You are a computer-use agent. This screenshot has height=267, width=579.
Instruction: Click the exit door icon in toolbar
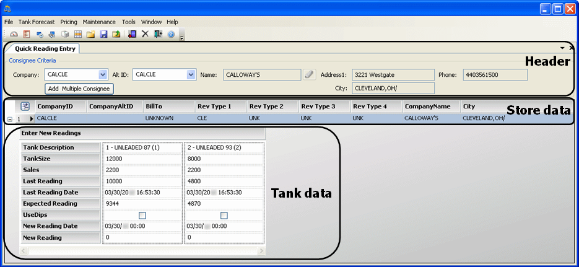[x=159, y=34]
